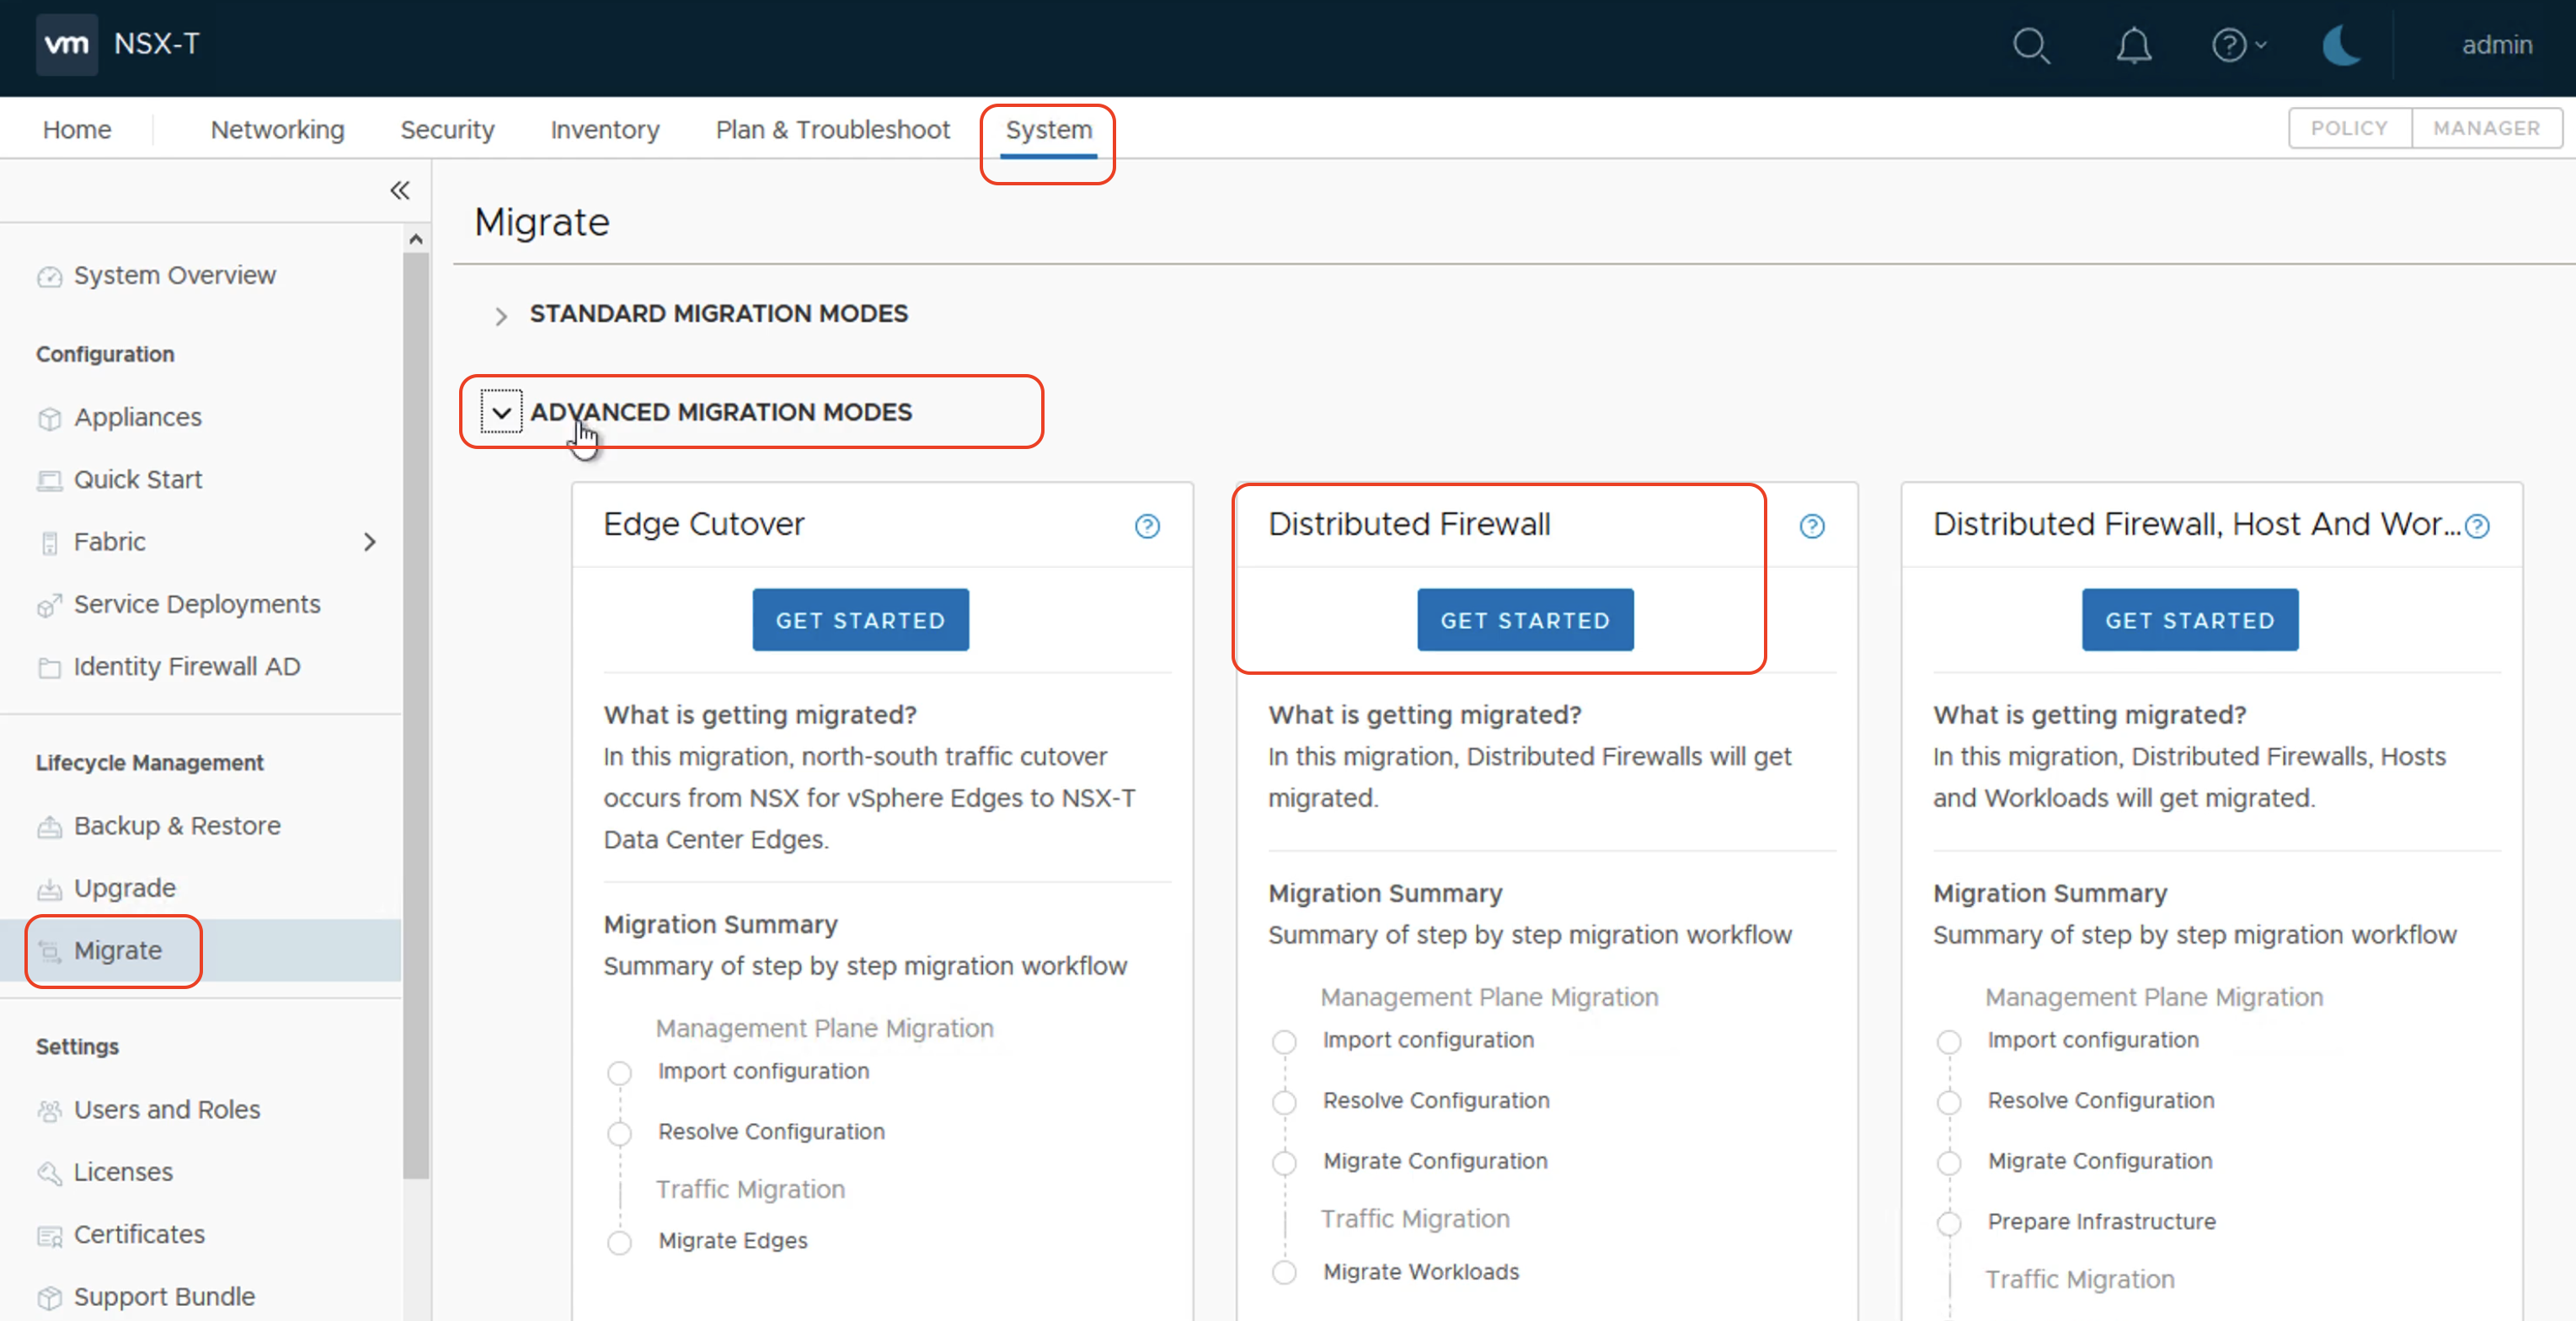This screenshot has height=1321, width=2576.
Task: Click the VMware vm logo icon
Action: pos(66,44)
